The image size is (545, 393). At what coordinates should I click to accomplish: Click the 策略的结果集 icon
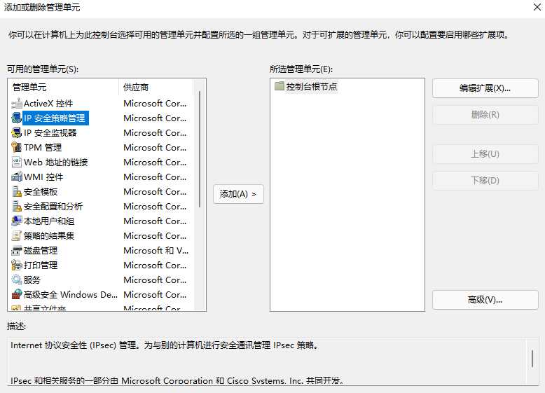pyautogui.click(x=16, y=235)
